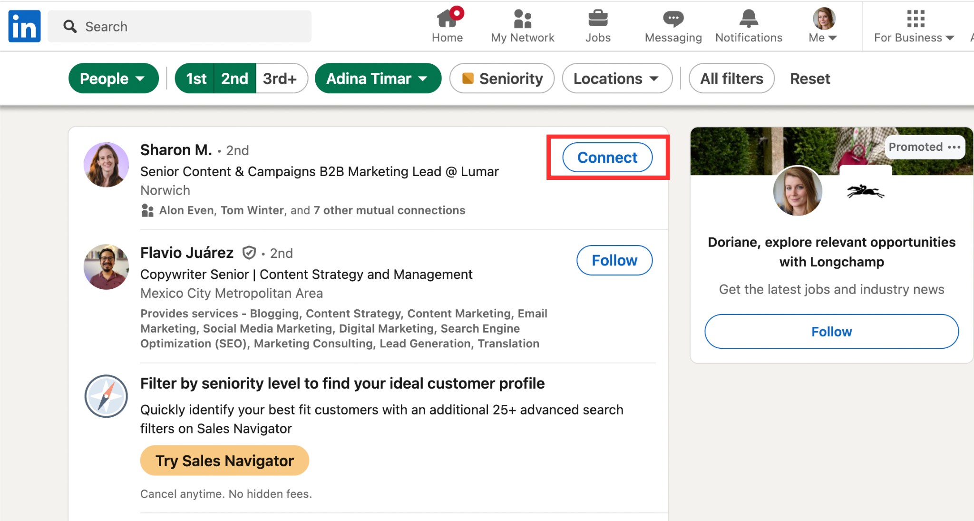Select the My Network nav label
Viewport: 974px width, 521px height.
(523, 38)
